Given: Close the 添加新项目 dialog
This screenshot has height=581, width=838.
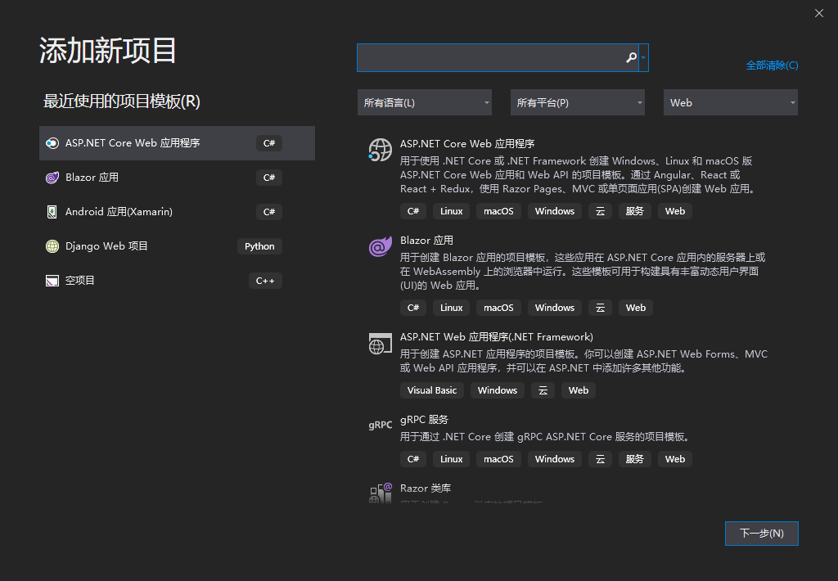Looking at the screenshot, I should [818, 13].
